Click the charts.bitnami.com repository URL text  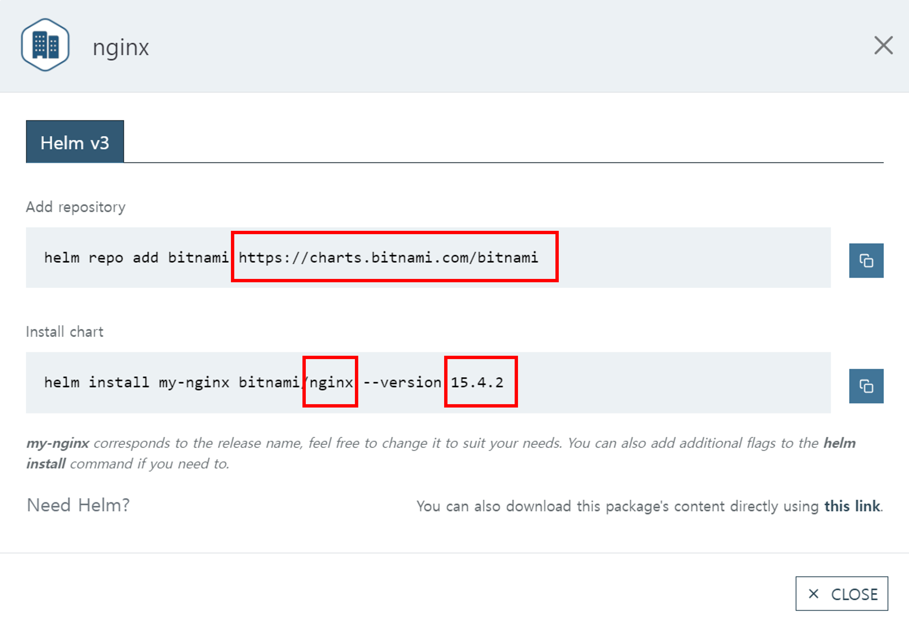pos(388,258)
